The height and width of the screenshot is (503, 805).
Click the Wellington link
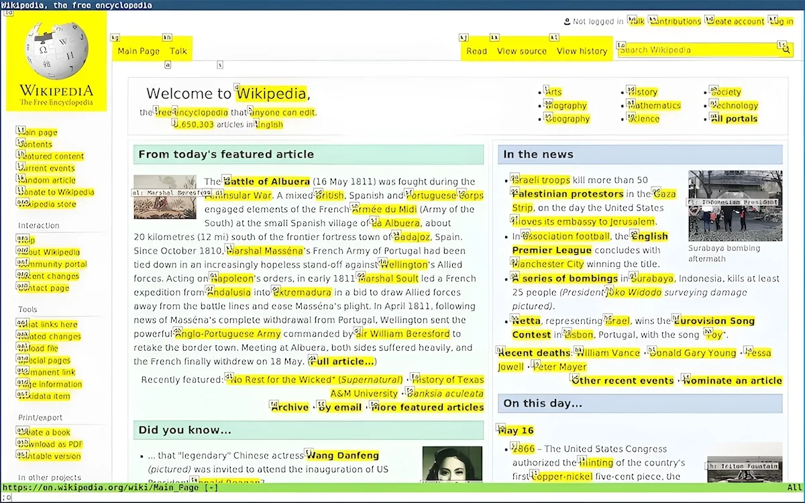[403, 264]
